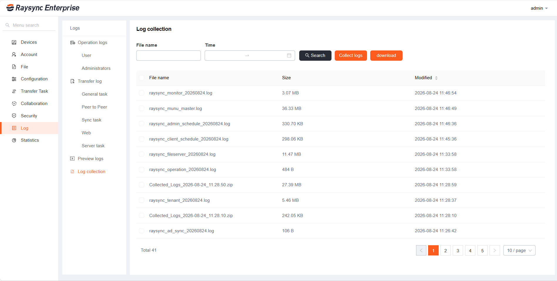557x281 pixels.
Task: Open Preview logs in the Logs menu
Action: click(x=90, y=159)
